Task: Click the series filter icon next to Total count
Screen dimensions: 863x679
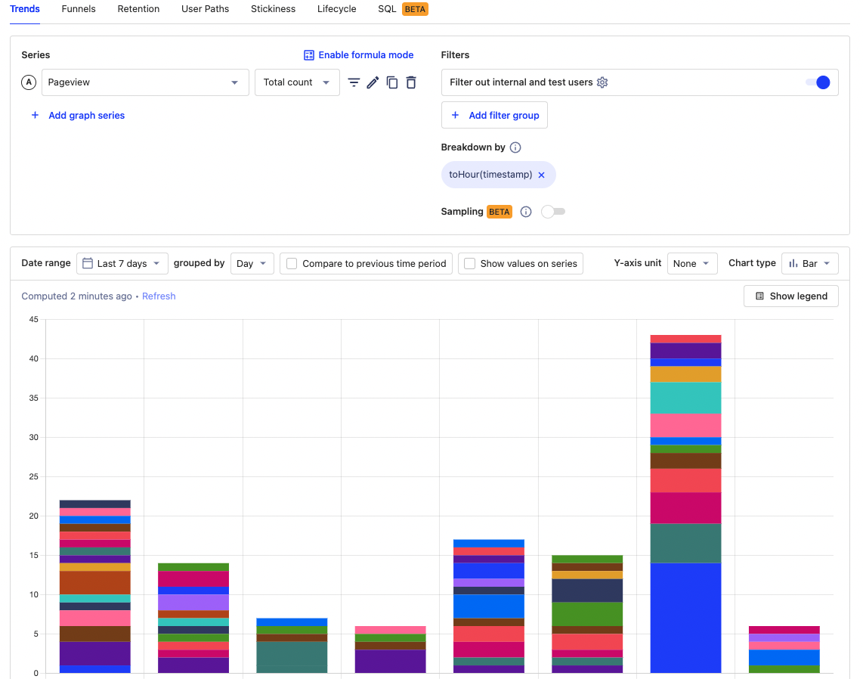Action: [x=354, y=82]
